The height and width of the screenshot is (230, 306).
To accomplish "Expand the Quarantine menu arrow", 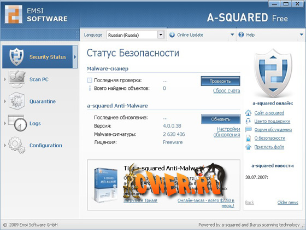I will pos(5,101).
